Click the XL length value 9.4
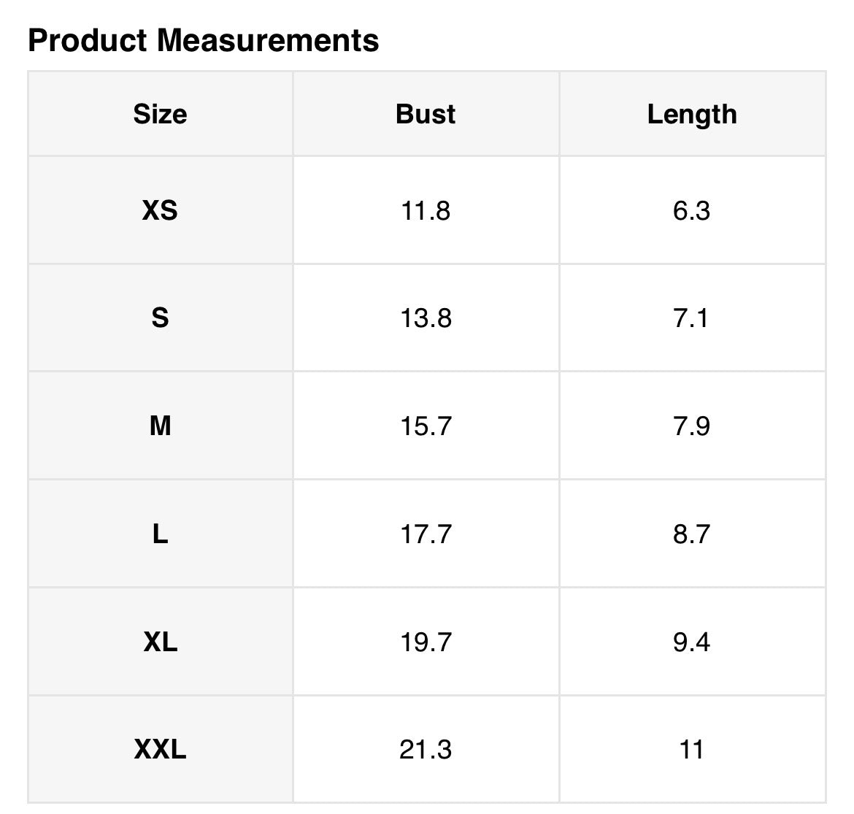Viewport: 854px width, 814px height. pos(691,642)
